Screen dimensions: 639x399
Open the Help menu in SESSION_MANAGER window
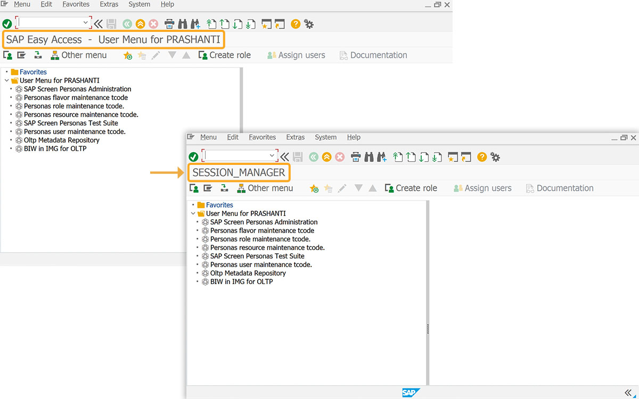[354, 137]
